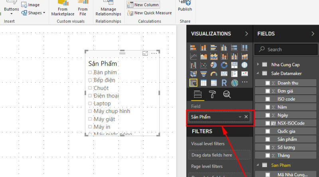Choose the R script visual icon
Screen dimensions: 319x177
pos(224,83)
